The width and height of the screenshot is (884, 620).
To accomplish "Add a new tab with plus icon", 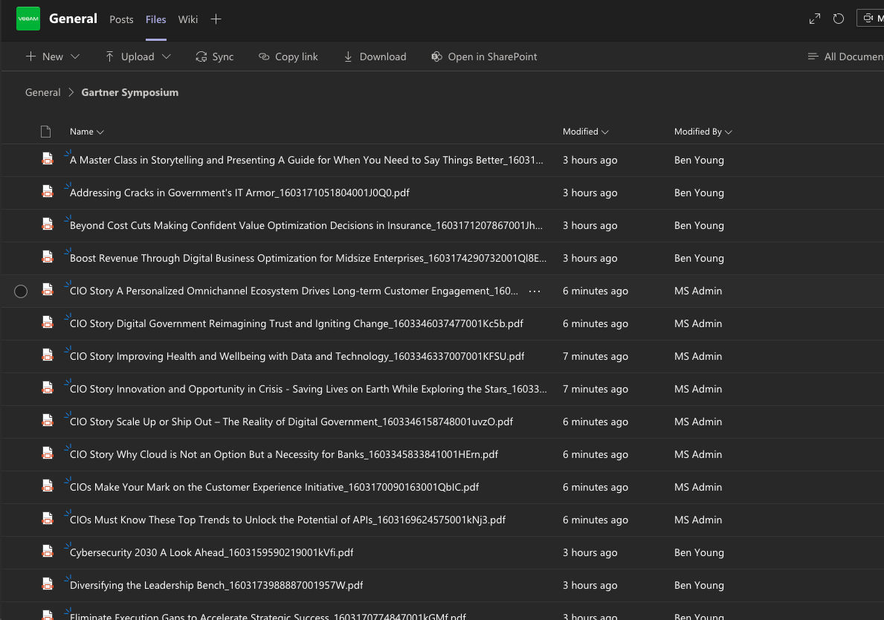I will tap(216, 19).
